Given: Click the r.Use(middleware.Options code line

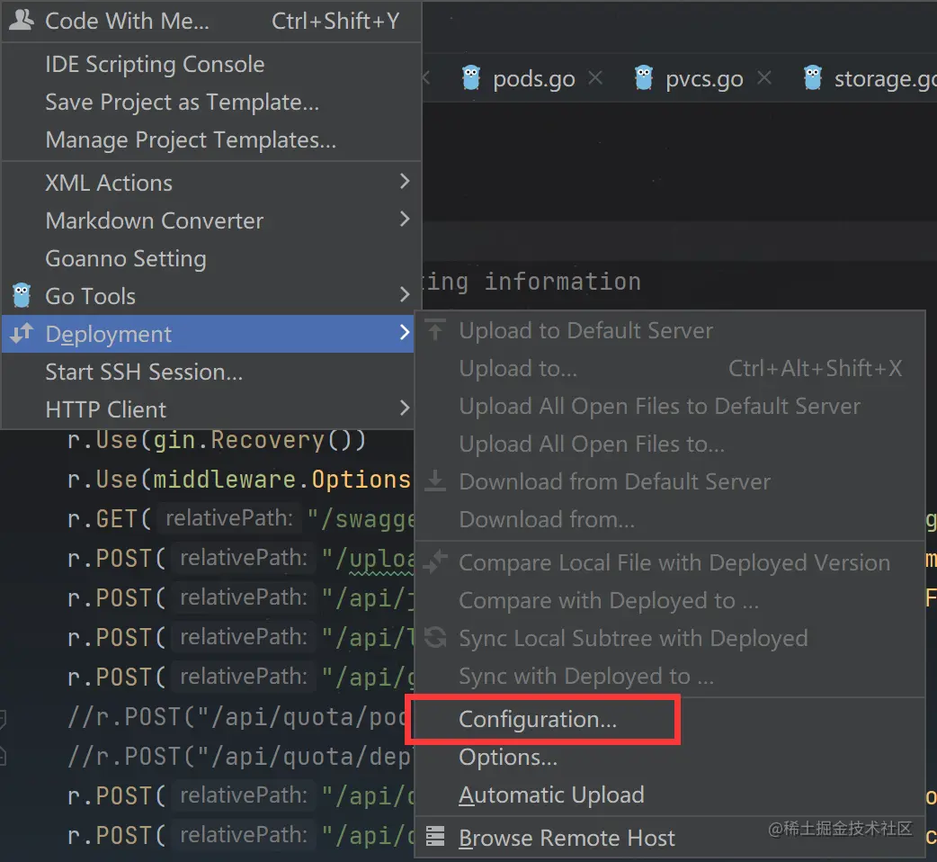Looking at the screenshot, I should [239, 480].
